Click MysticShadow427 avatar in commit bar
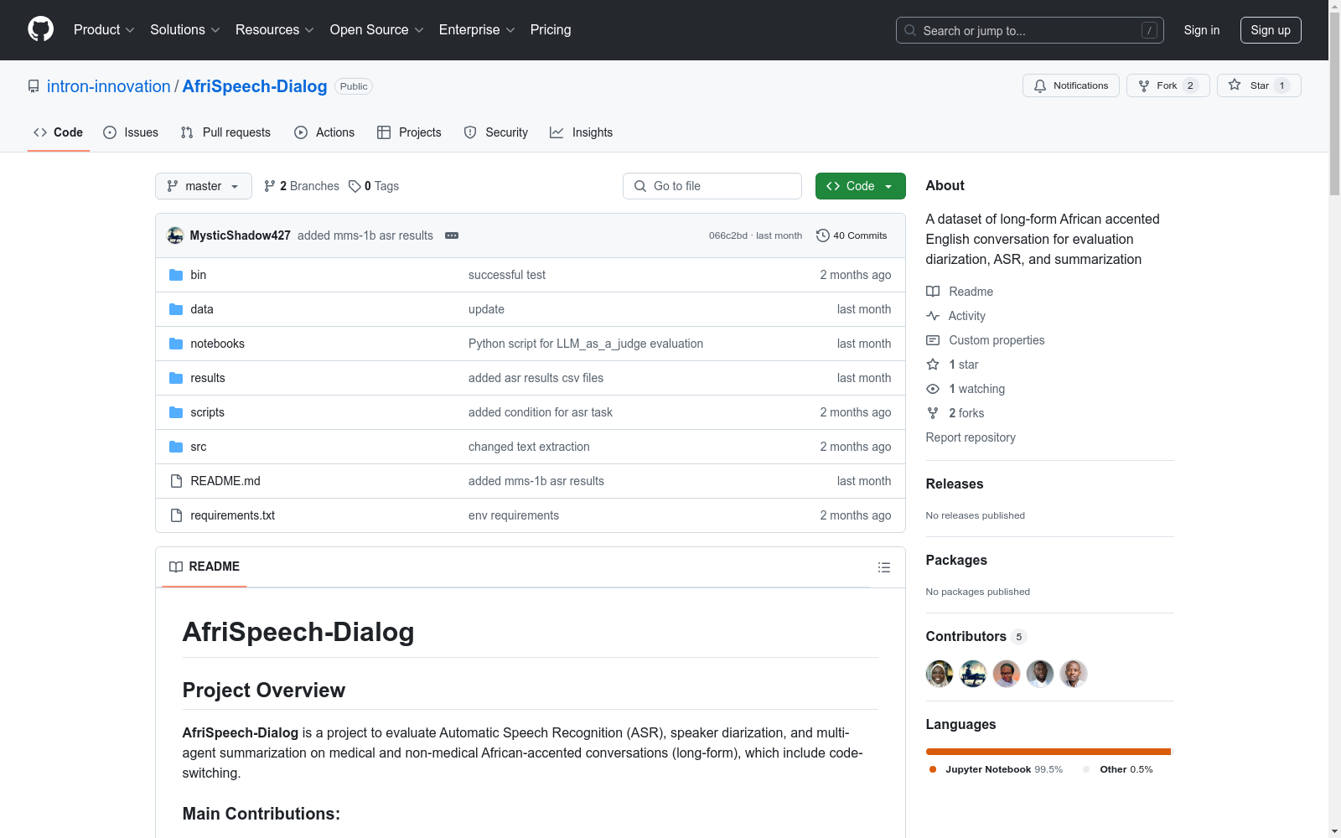The image size is (1341, 838). [x=175, y=235]
